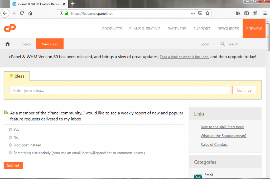The height and width of the screenshot is (179, 270).
Task: Open the PARTNERS menu
Action: (x=177, y=29)
